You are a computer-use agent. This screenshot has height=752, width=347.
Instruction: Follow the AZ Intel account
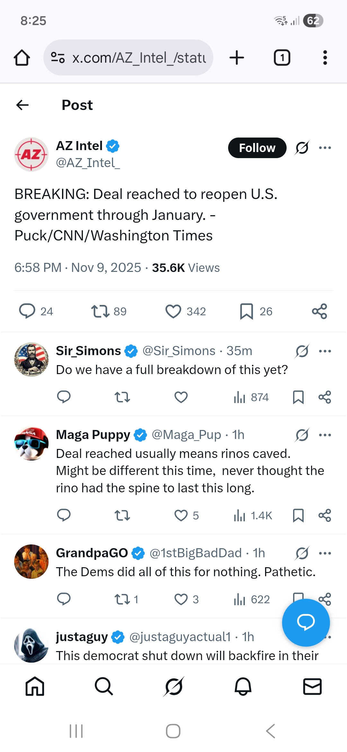click(x=257, y=148)
